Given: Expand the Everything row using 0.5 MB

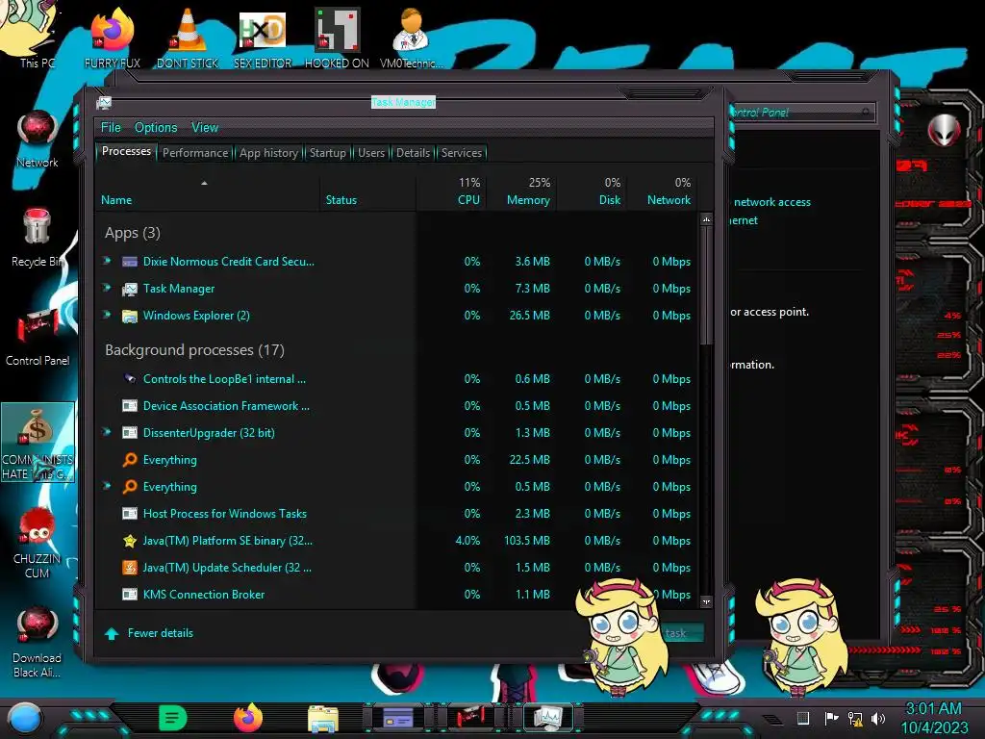Looking at the screenshot, I should point(107,486).
